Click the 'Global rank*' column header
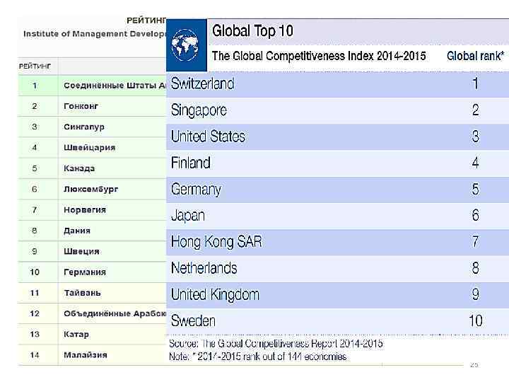This screenshot has height=382, width=509. [475, 56]
